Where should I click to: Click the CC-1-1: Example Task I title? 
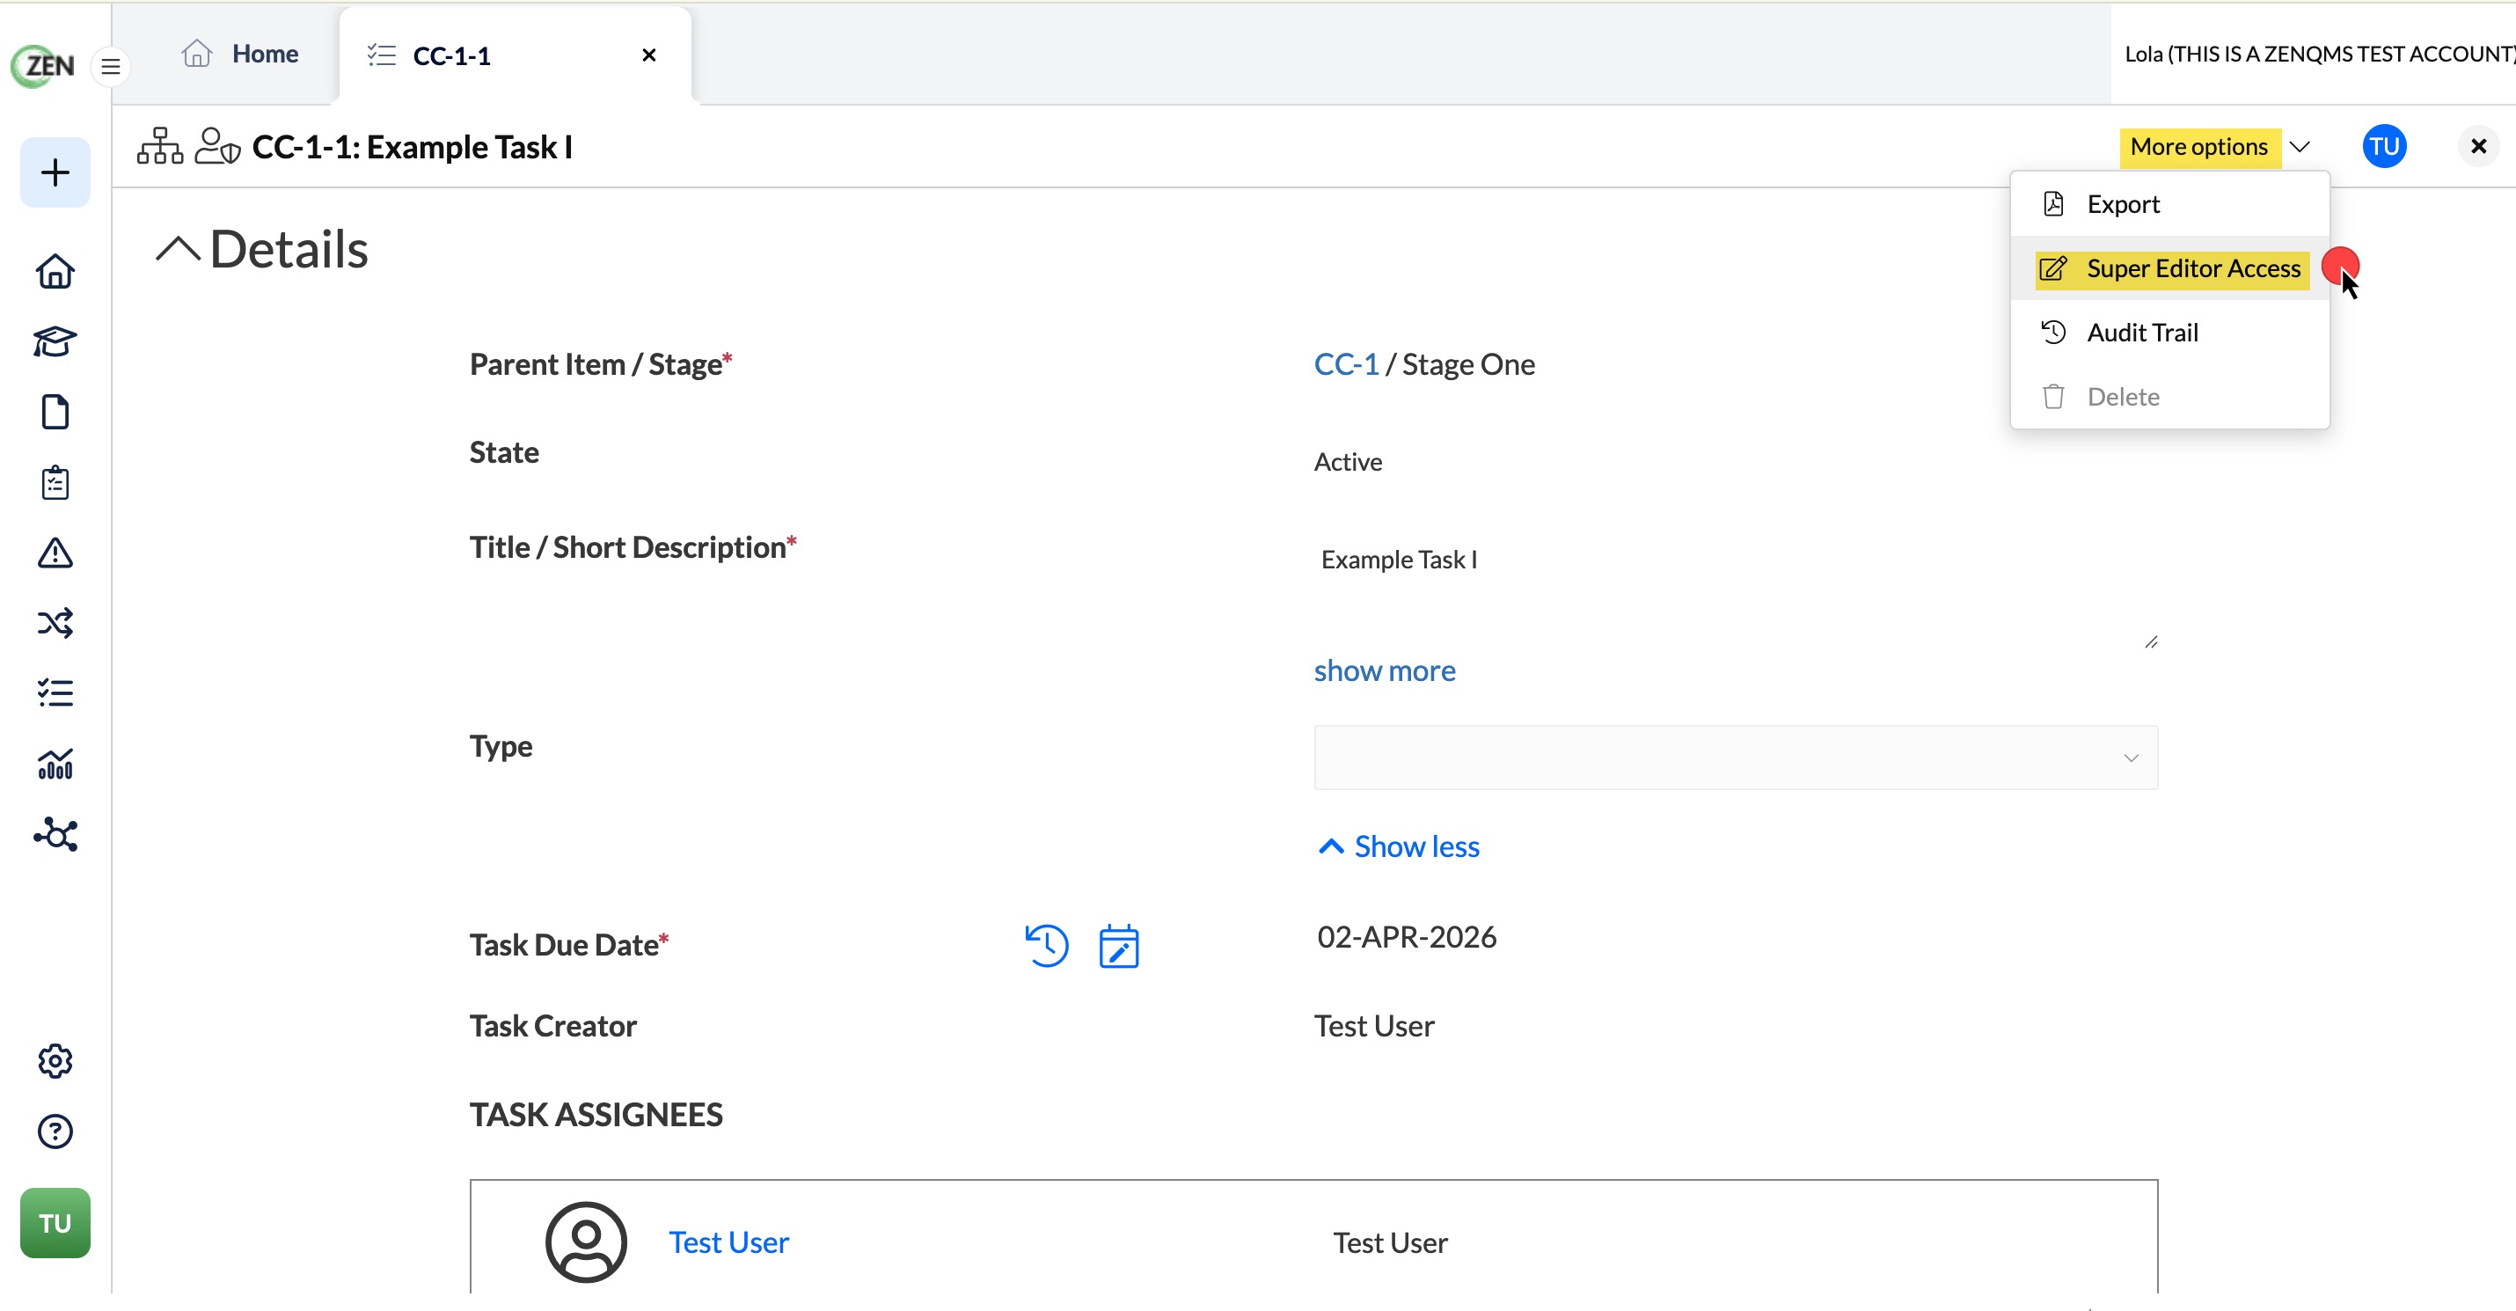point(413,147)
